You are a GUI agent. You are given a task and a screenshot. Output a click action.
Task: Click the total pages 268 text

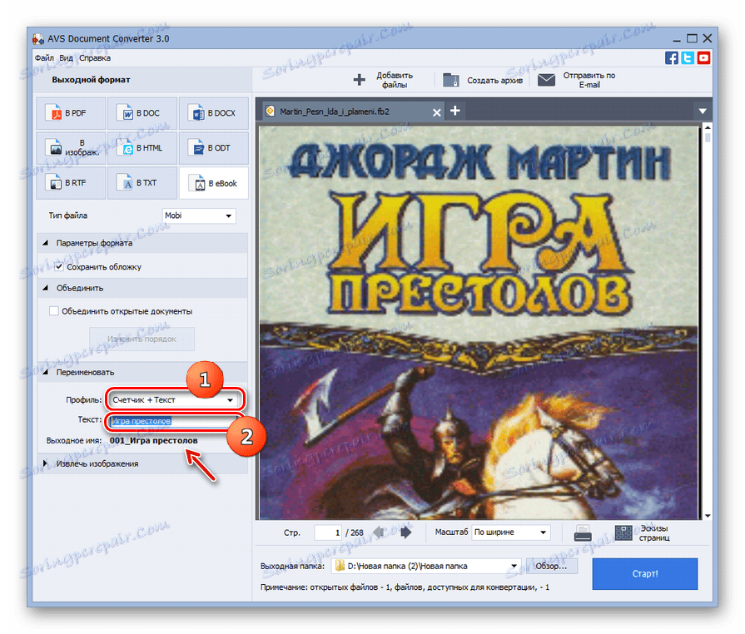click(x=357, y=532)
